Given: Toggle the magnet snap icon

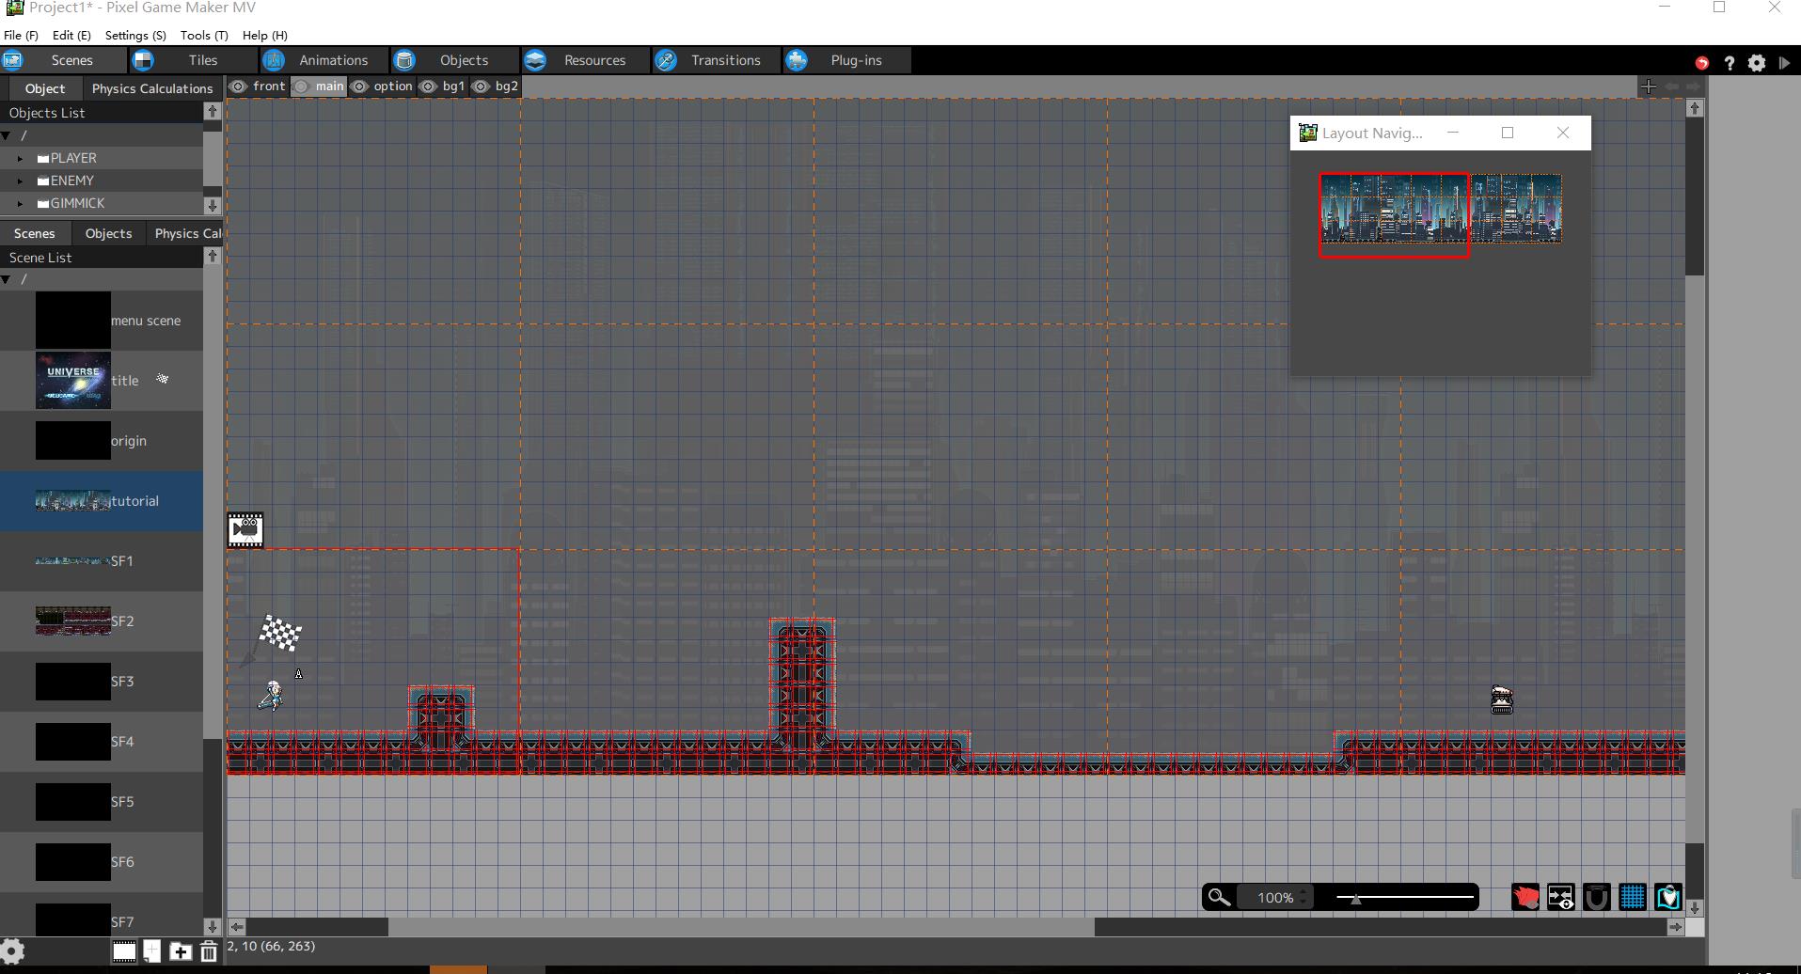Looking at the screenshot, I should (x=1596, y=898).
